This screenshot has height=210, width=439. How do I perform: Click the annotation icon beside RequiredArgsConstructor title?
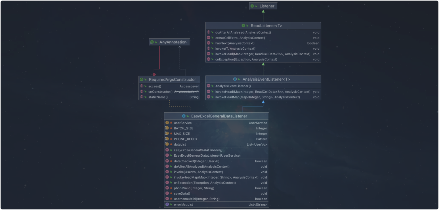pyautogui.click(x=142, y=79)
